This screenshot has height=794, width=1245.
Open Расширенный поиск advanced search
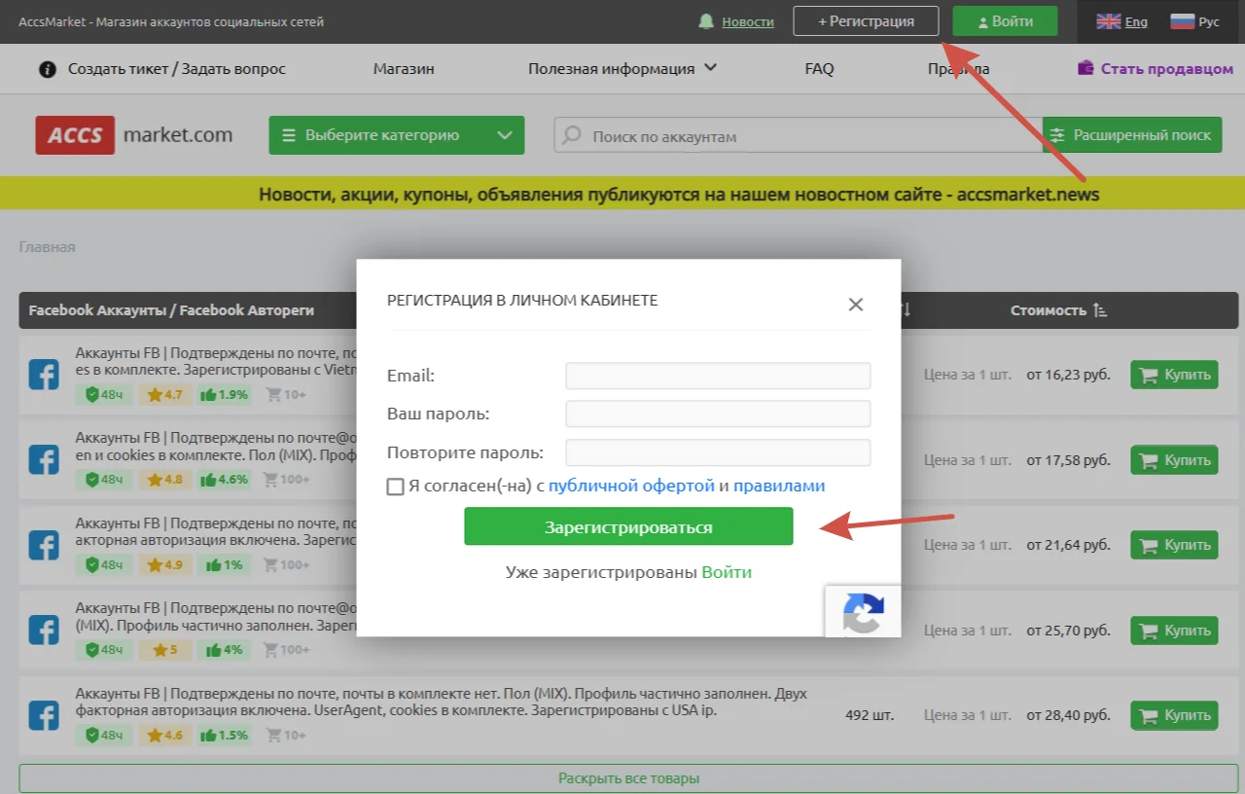tap(1132, 135)
